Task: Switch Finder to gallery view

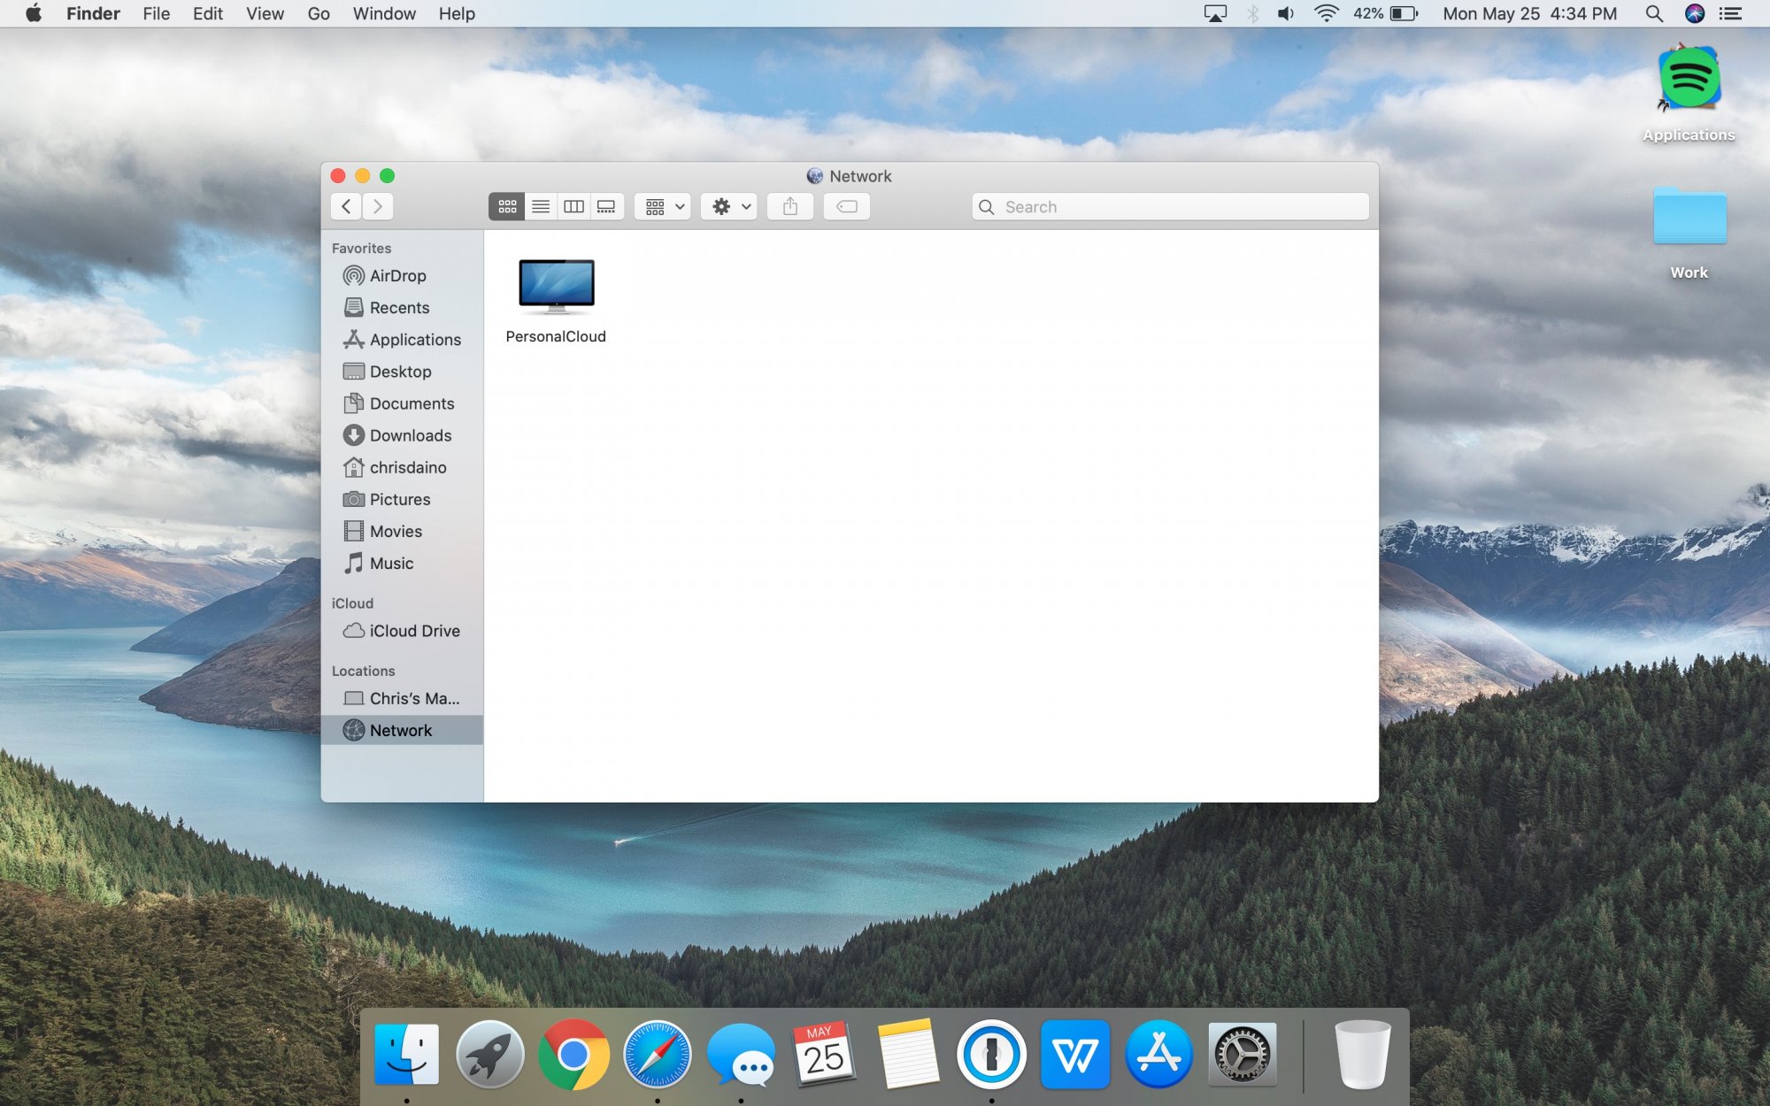Action: [606, 206]
